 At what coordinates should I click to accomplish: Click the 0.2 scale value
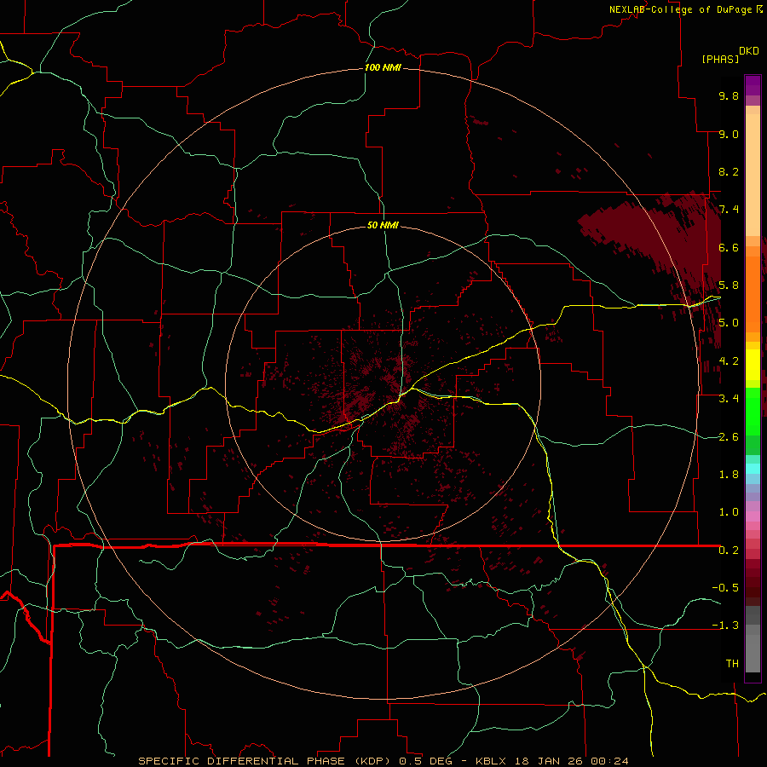coord(729,551)
